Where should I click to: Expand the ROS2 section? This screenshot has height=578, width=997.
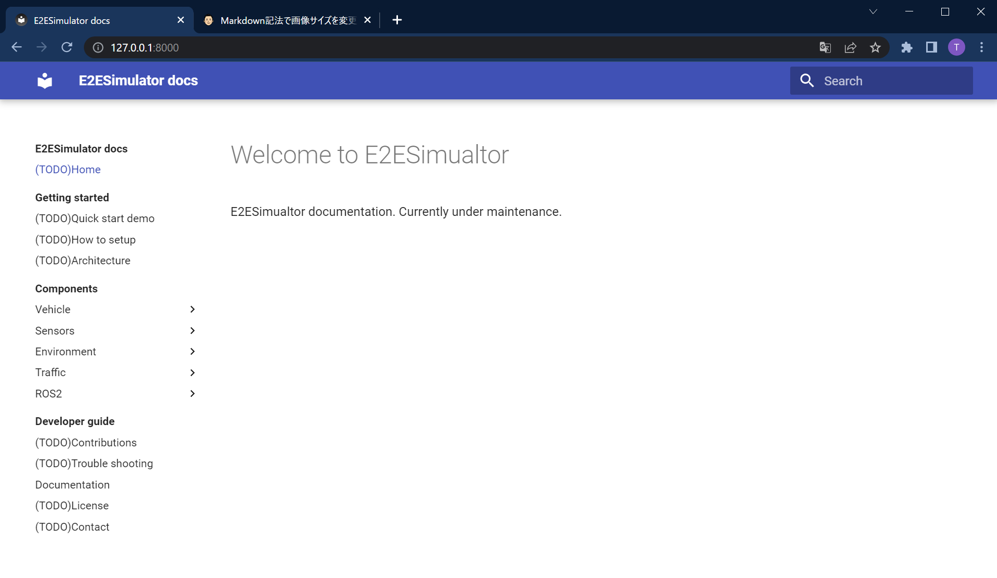point(192,394)
